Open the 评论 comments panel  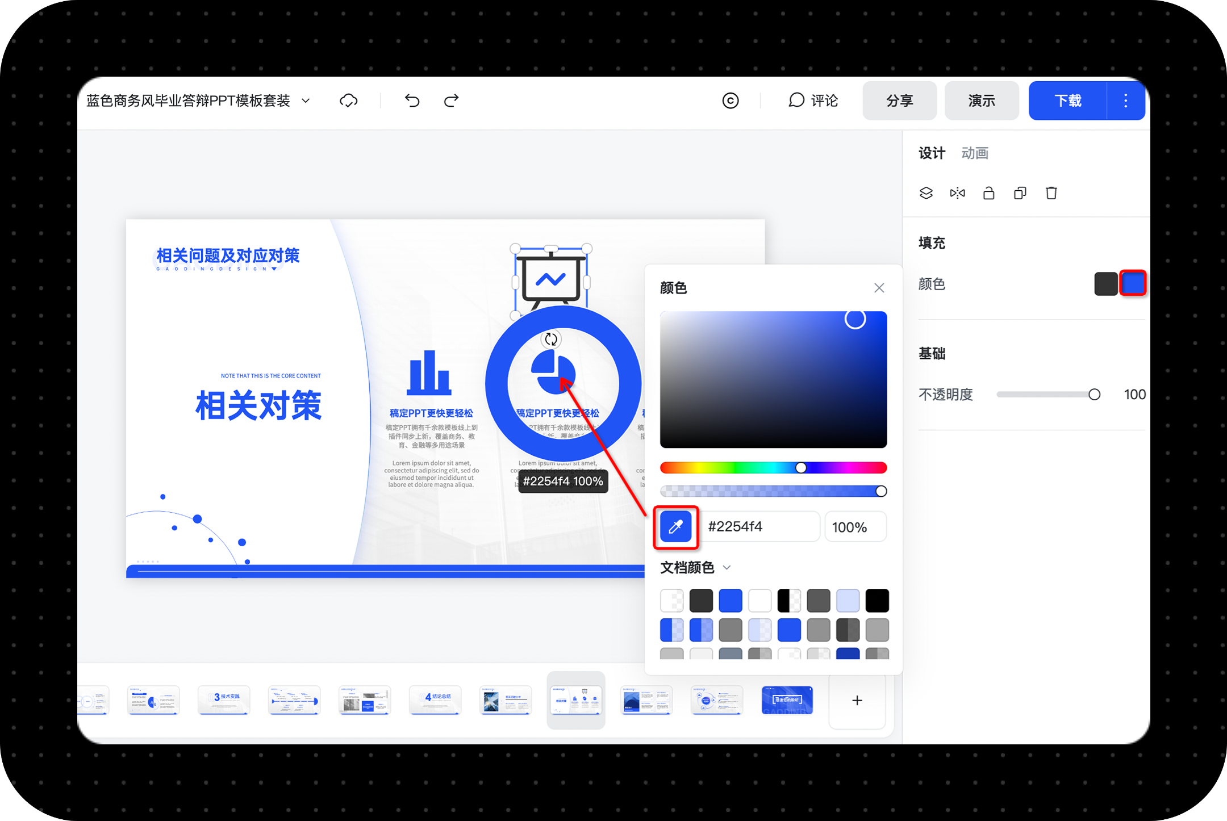tap(813, 101)
